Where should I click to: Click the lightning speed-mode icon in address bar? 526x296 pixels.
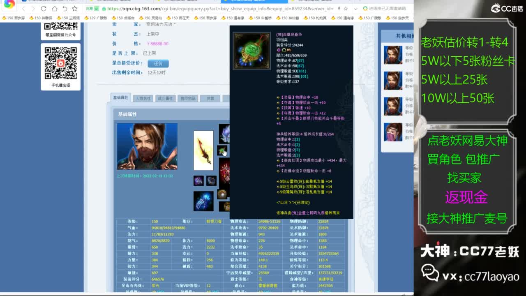click(x=339, y=8)
